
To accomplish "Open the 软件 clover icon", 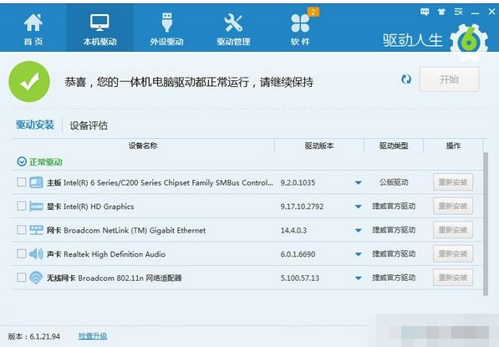I will point(300,23).
